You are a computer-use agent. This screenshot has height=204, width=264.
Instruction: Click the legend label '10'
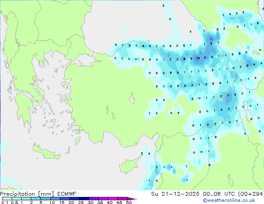click(x=52, y=202)
